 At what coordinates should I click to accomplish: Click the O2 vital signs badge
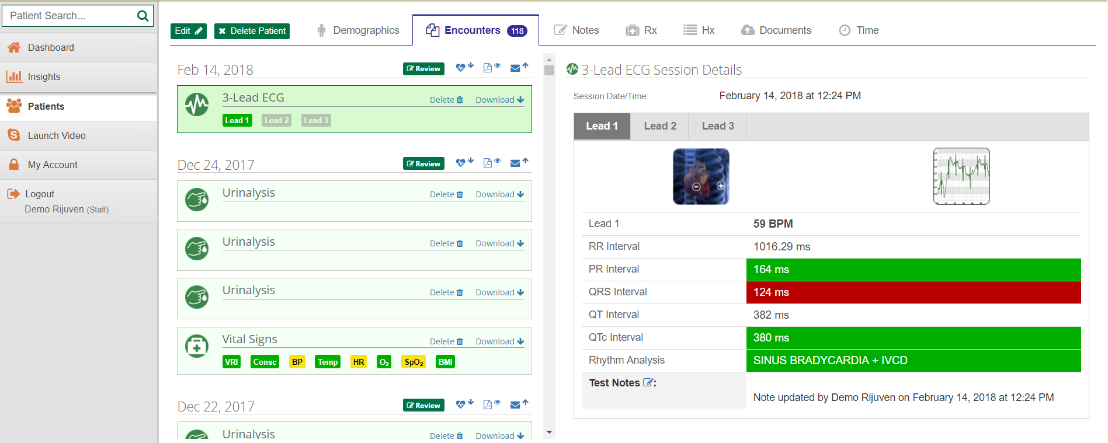(x=384, y=362)
